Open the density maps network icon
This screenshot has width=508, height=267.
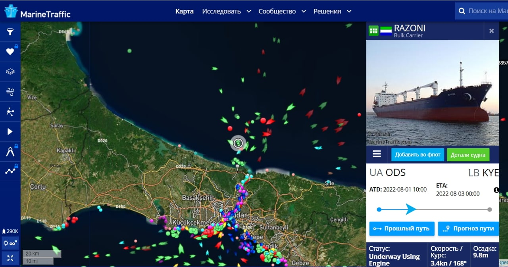click(10, 112)
